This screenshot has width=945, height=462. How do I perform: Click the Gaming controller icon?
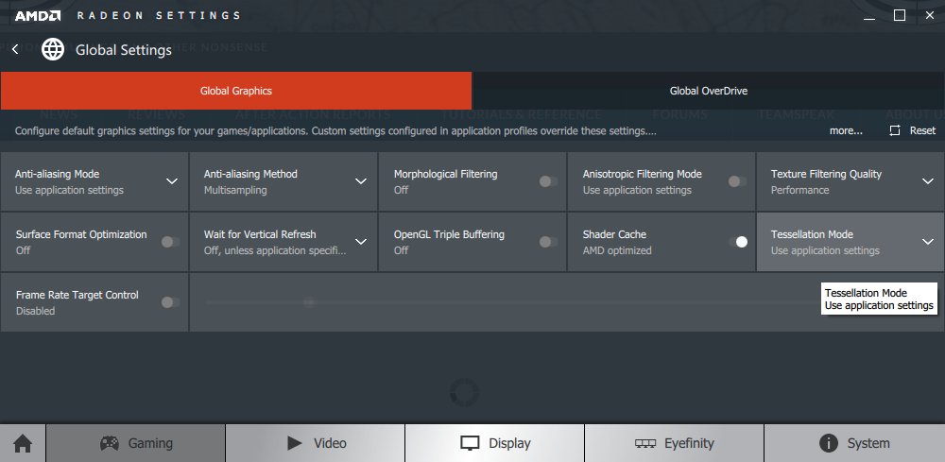click(109, 443)
